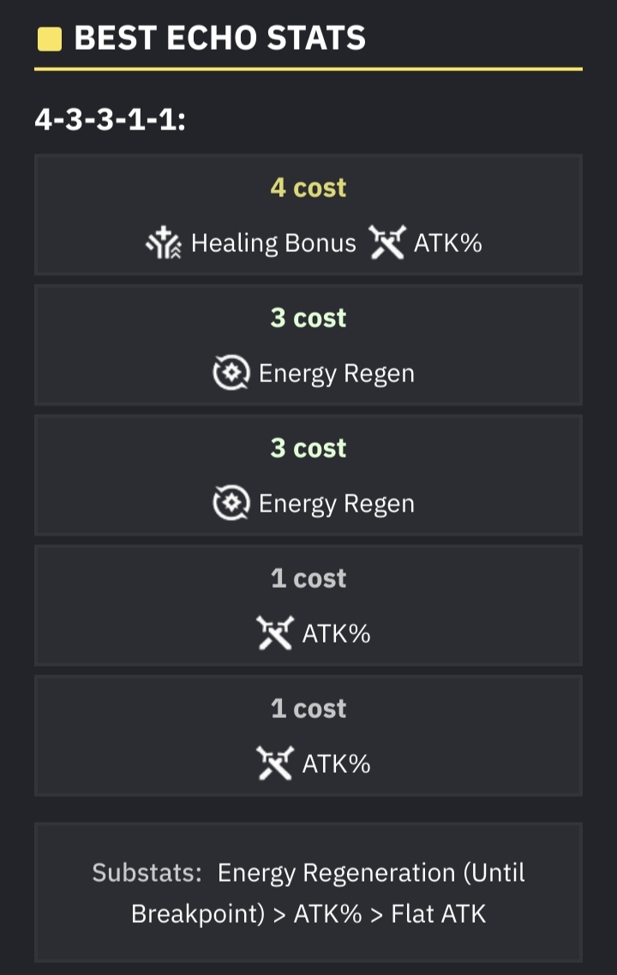Click the yellow square beside Best Echo Stats
Image resolution: width=617 pixels, height=975 pixels.
[x=50, y=39]
